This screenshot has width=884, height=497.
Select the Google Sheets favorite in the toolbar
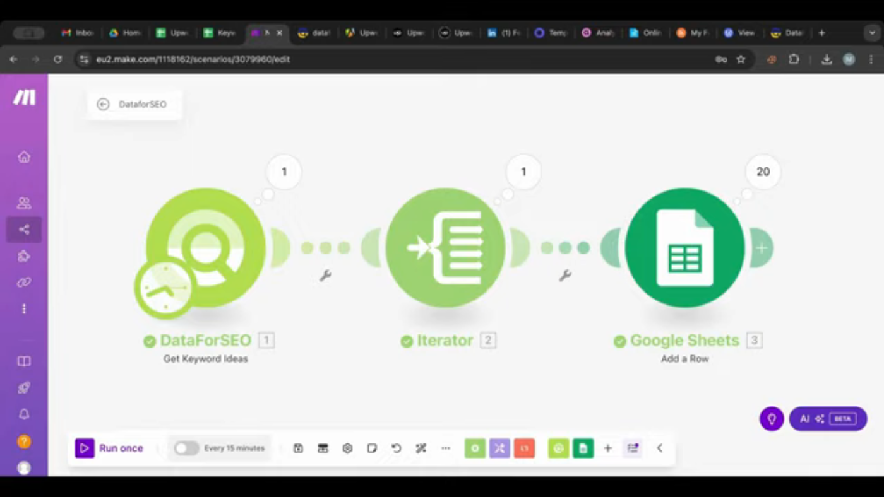click(x=583, y=448)
